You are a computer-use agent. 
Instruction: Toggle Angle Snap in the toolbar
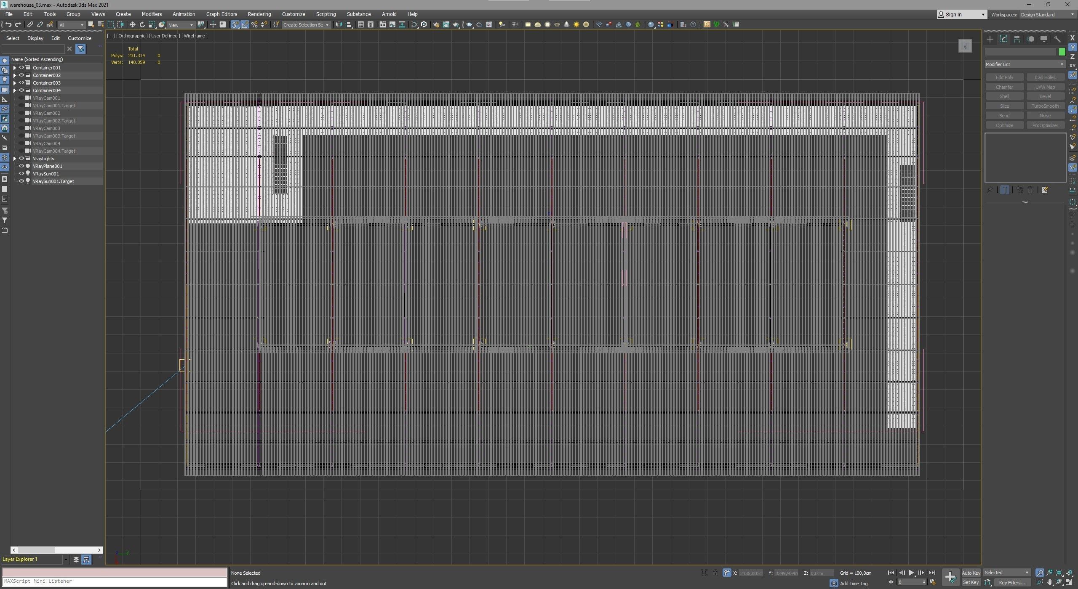pyautogui.click(x=245, y=25)
